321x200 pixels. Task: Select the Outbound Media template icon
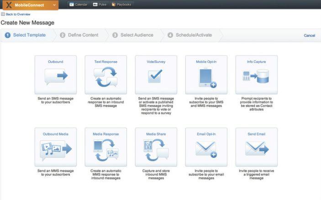tap(56, 149)
